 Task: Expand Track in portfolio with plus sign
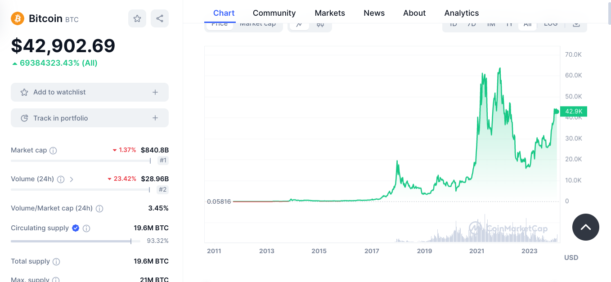[155, 118]
